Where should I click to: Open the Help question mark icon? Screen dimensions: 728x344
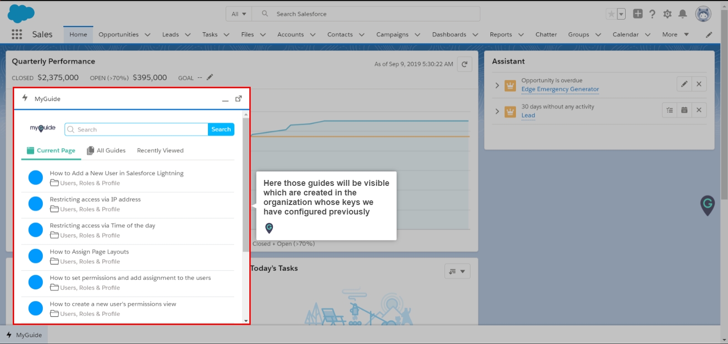(652, 14)
